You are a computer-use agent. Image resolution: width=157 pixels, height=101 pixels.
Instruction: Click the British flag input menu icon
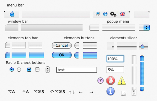122,14
